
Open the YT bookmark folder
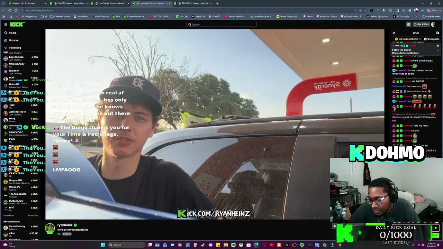coord(44,17)
